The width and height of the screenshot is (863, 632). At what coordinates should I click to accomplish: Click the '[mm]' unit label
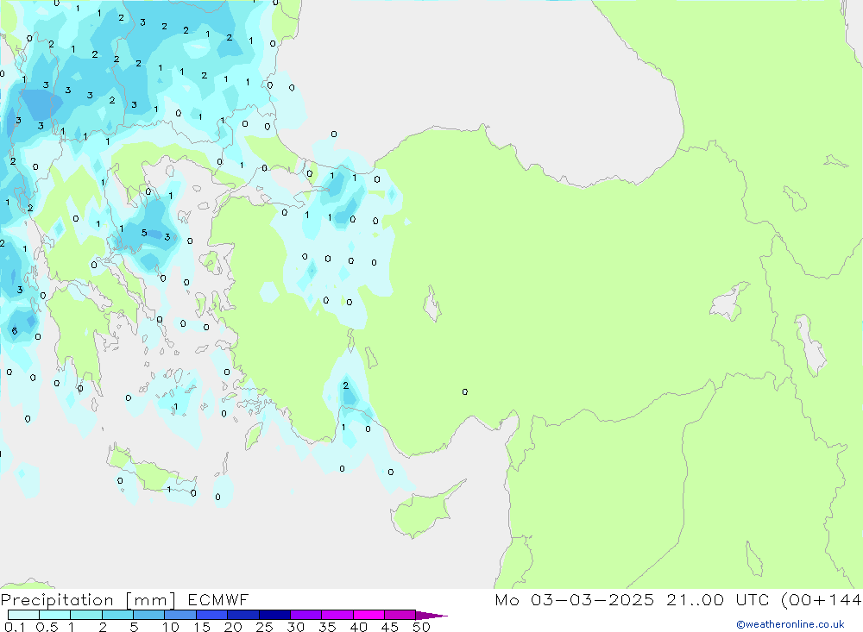coord(151,600)
